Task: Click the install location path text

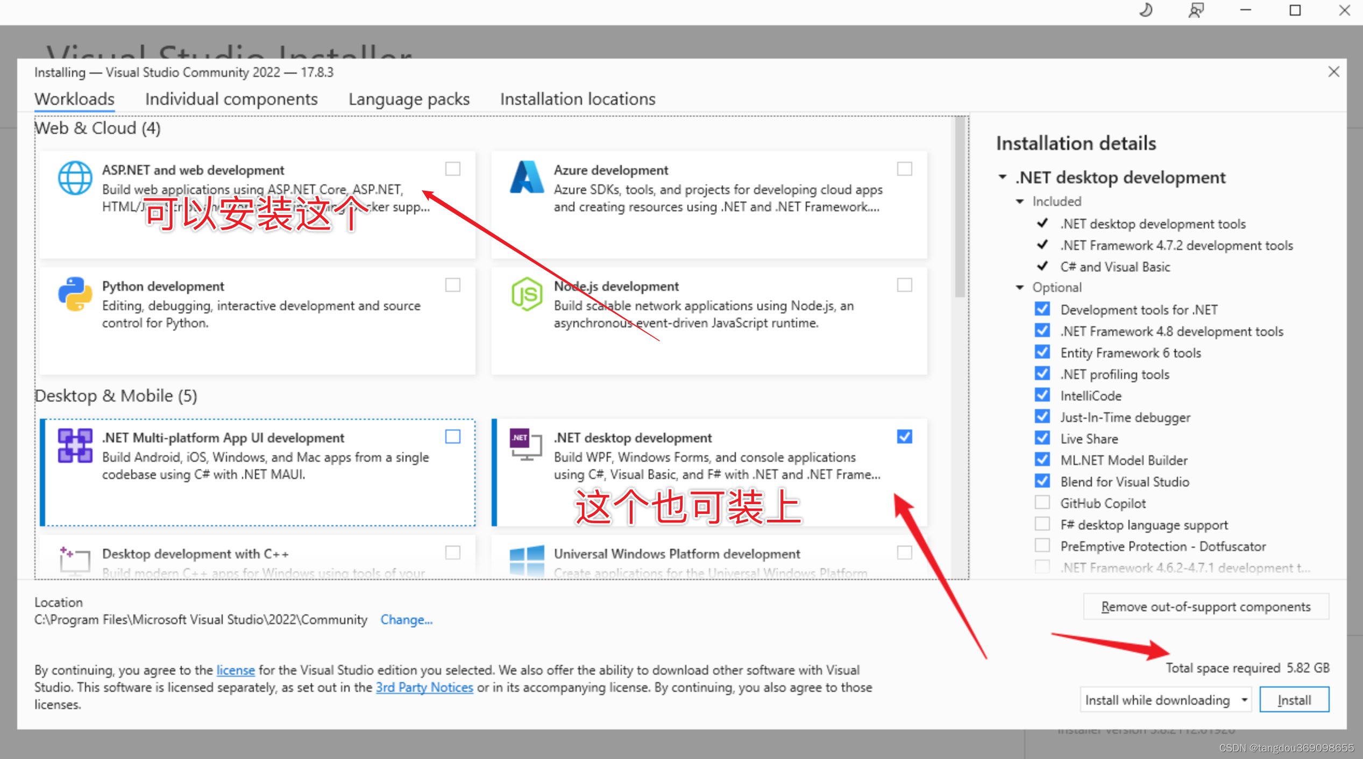Action: 201,620
